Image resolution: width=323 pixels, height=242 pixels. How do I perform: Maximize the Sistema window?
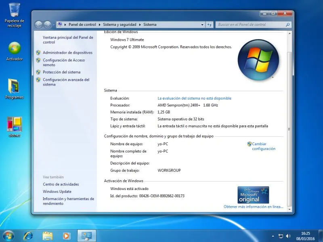(273, 14)
